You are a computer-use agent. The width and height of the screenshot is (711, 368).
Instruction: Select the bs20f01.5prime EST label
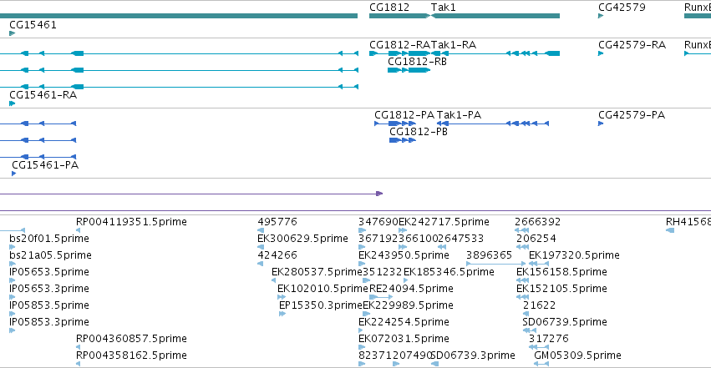[x=49, y=239]
